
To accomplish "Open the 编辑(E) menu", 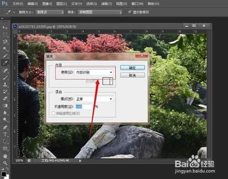I will click(x=33, y=4).
